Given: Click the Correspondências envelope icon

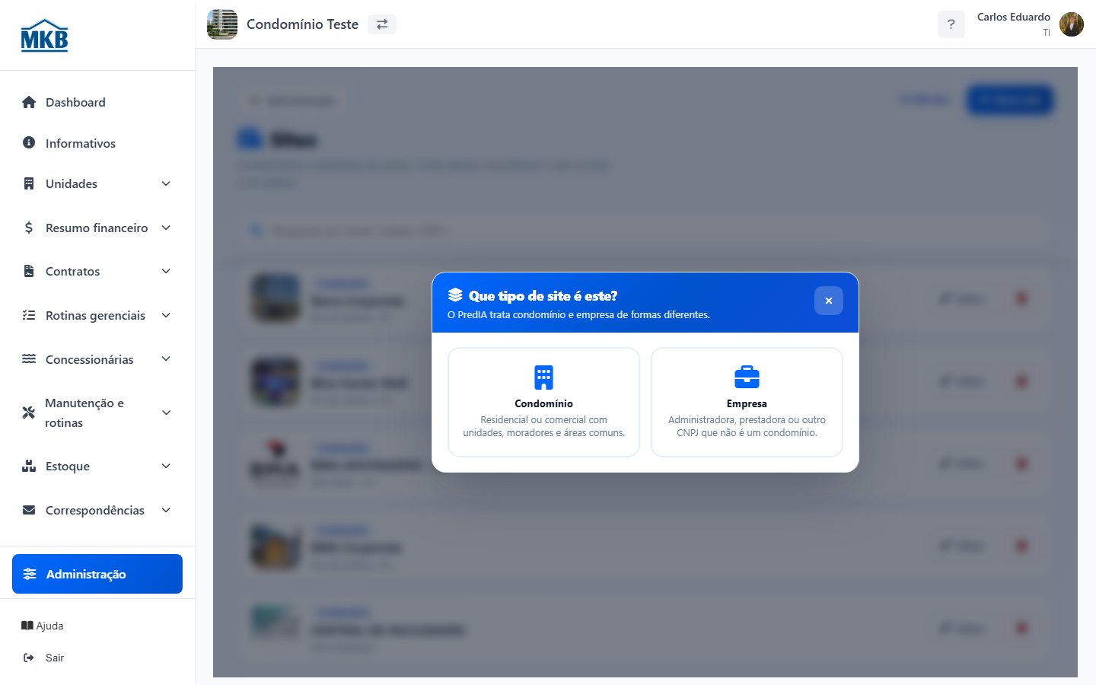Looking at the screenshot, I should [x=29, y=510].
